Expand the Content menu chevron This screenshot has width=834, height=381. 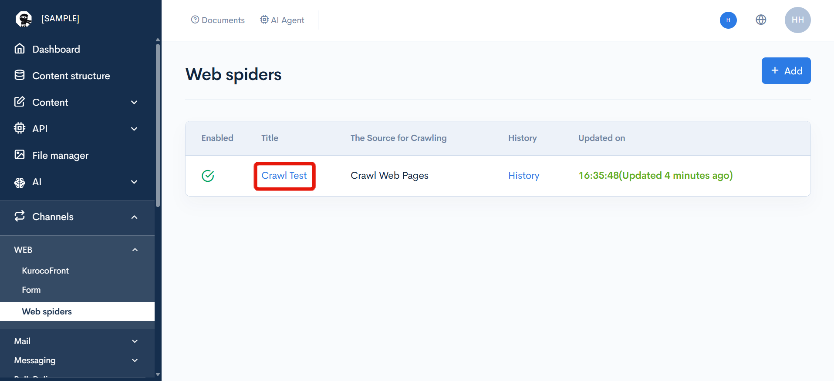(134, 102)
